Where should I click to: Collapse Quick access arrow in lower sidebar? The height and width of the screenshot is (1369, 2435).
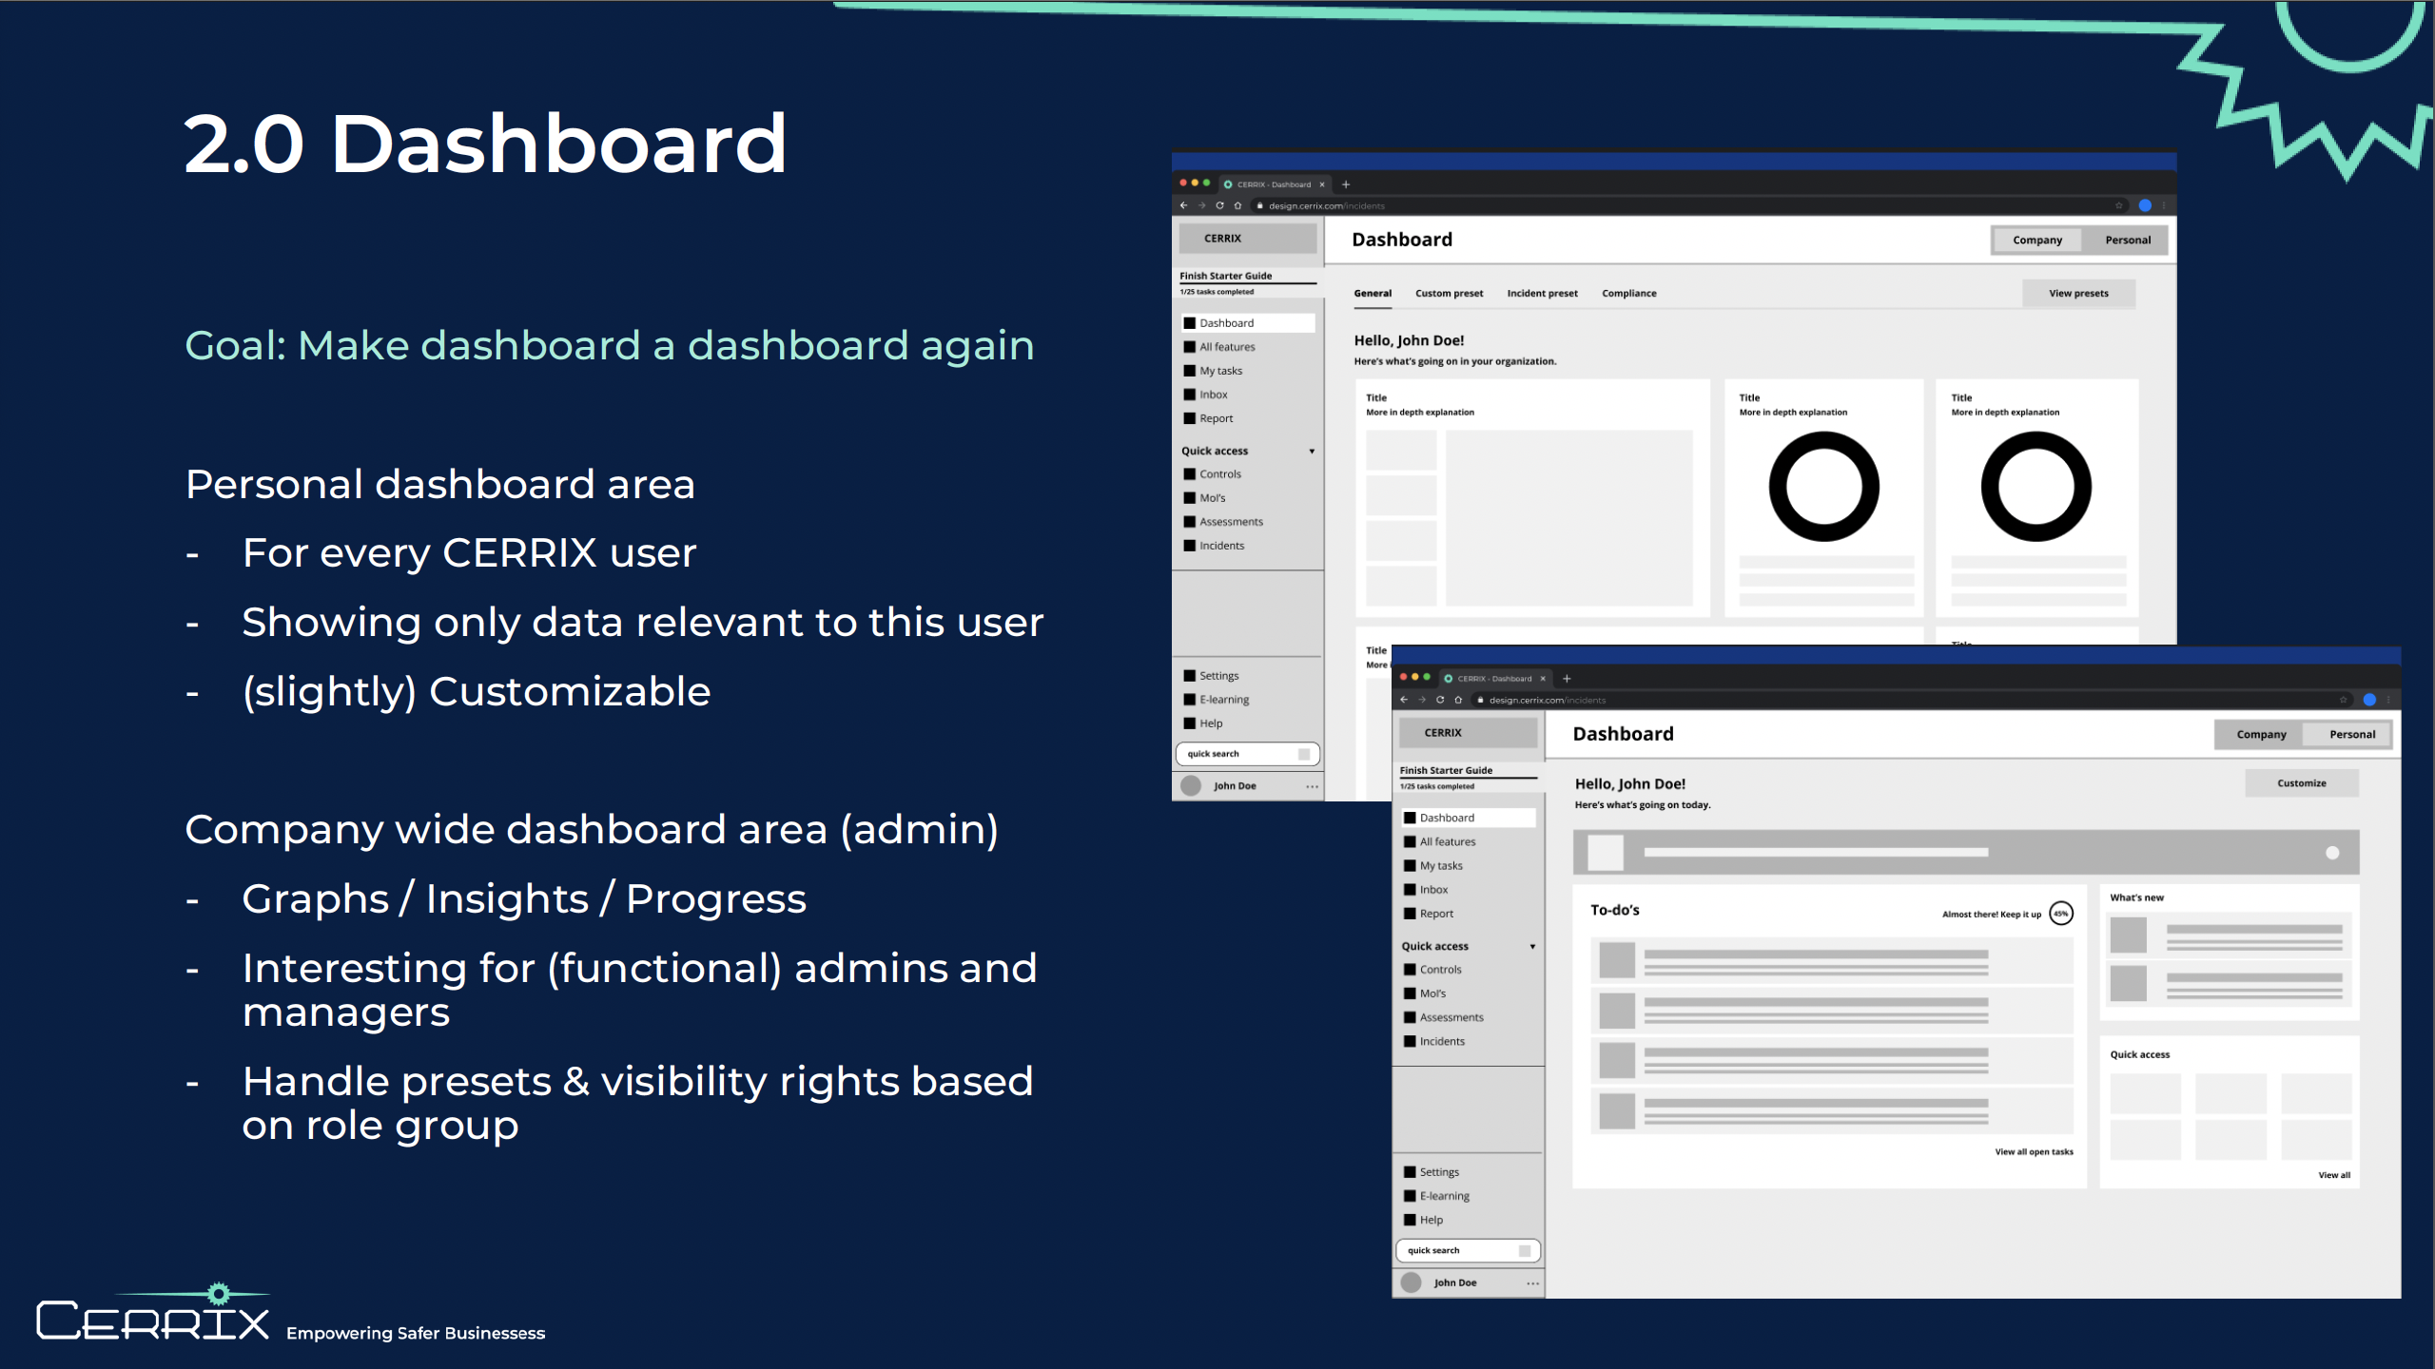[x=1532, y=947]
